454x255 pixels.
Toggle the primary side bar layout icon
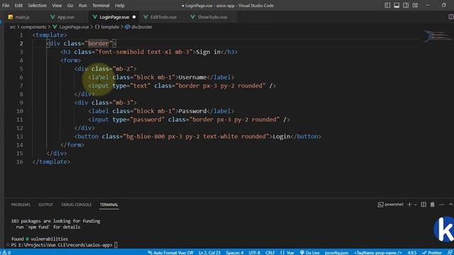click(387, 5)
